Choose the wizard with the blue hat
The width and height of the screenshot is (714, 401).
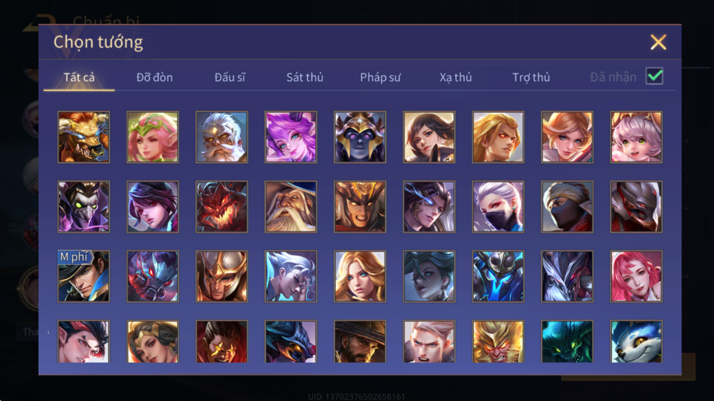pyautogui.click(x=291, y=207)
